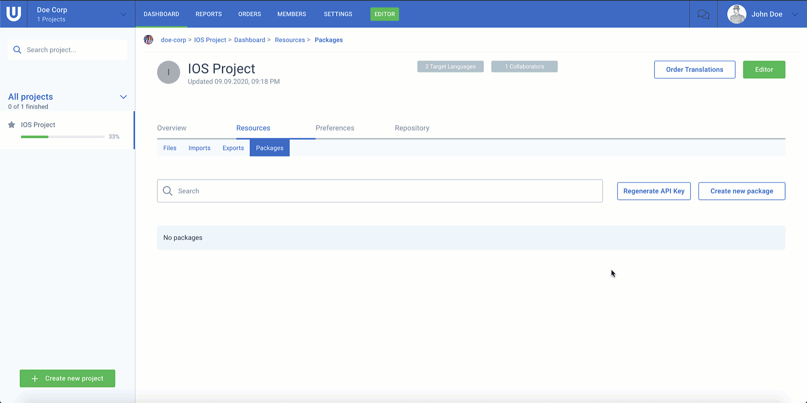The height and width of the screenshot is (403, 807).
Task: Select the Packages sub-tab
Action: tap(269, 148)
